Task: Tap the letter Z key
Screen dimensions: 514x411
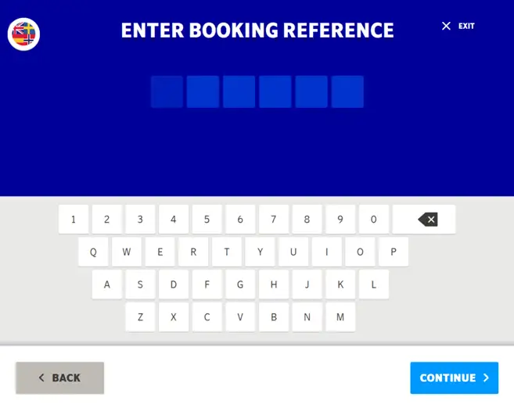Action: 140,316
